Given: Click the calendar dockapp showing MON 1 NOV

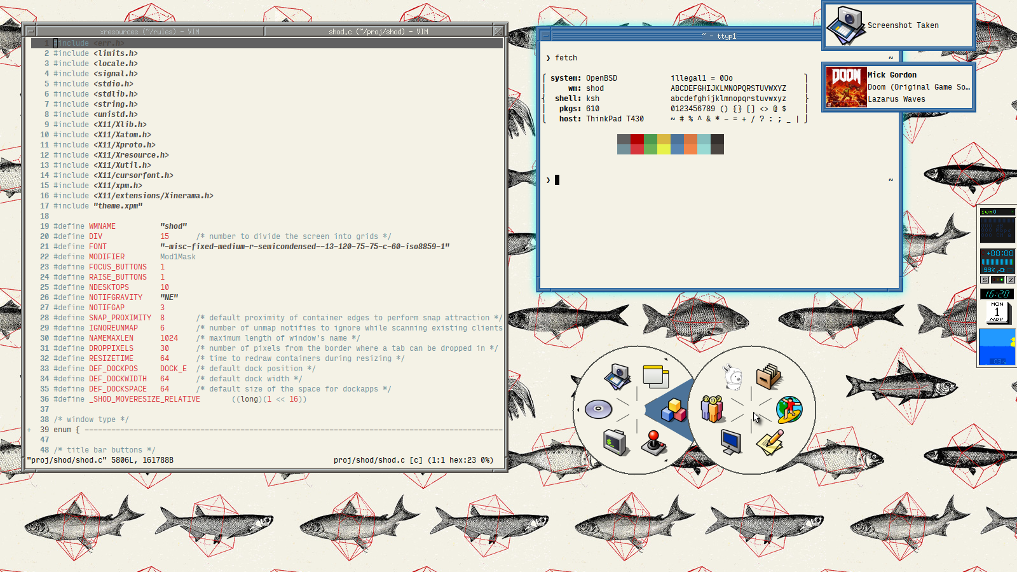Looking at the screenshot, I should (x=997, y=312).
